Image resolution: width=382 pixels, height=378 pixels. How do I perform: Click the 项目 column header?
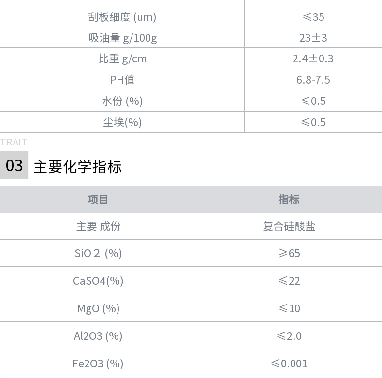point(98,200)
